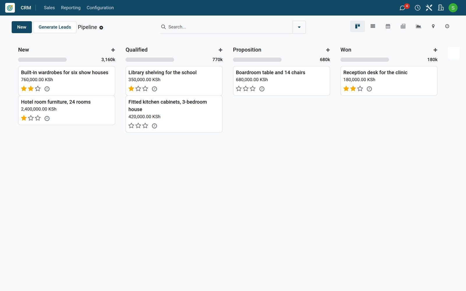Viewport: 466px width, 291px height.
Task: Switch to Map view
Action: tap(433, 26)
